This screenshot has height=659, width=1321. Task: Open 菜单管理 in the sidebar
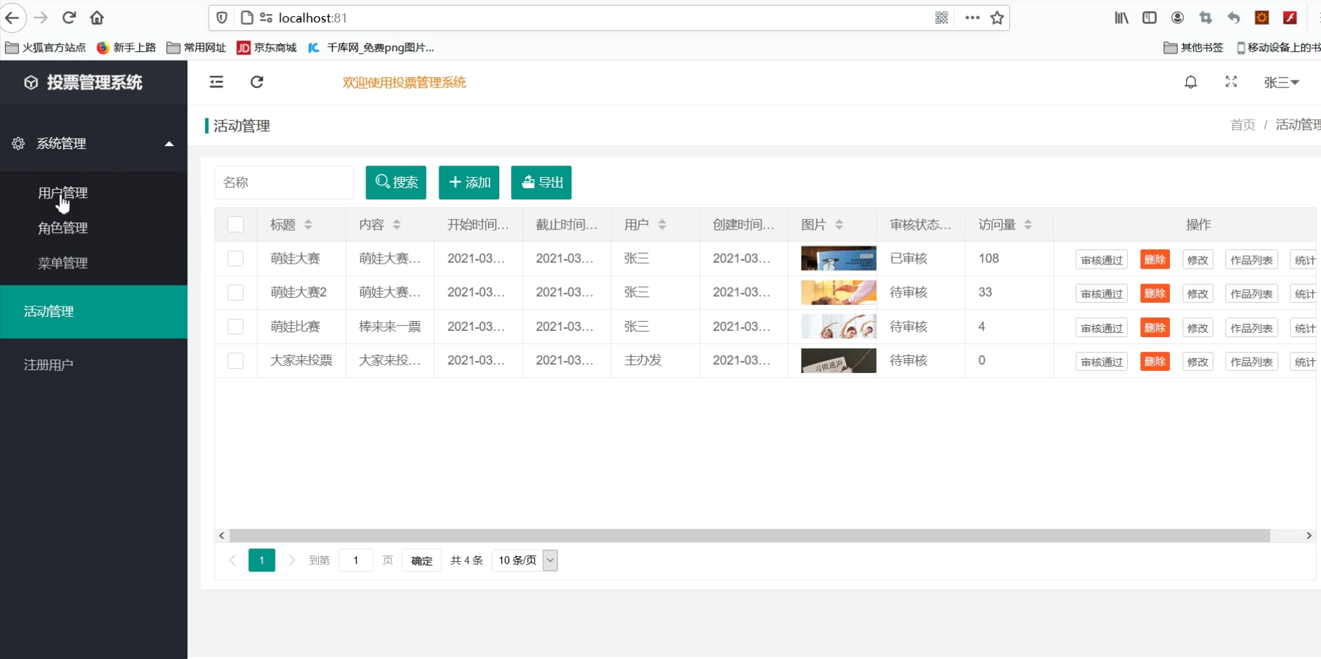(x=63, y=263)
